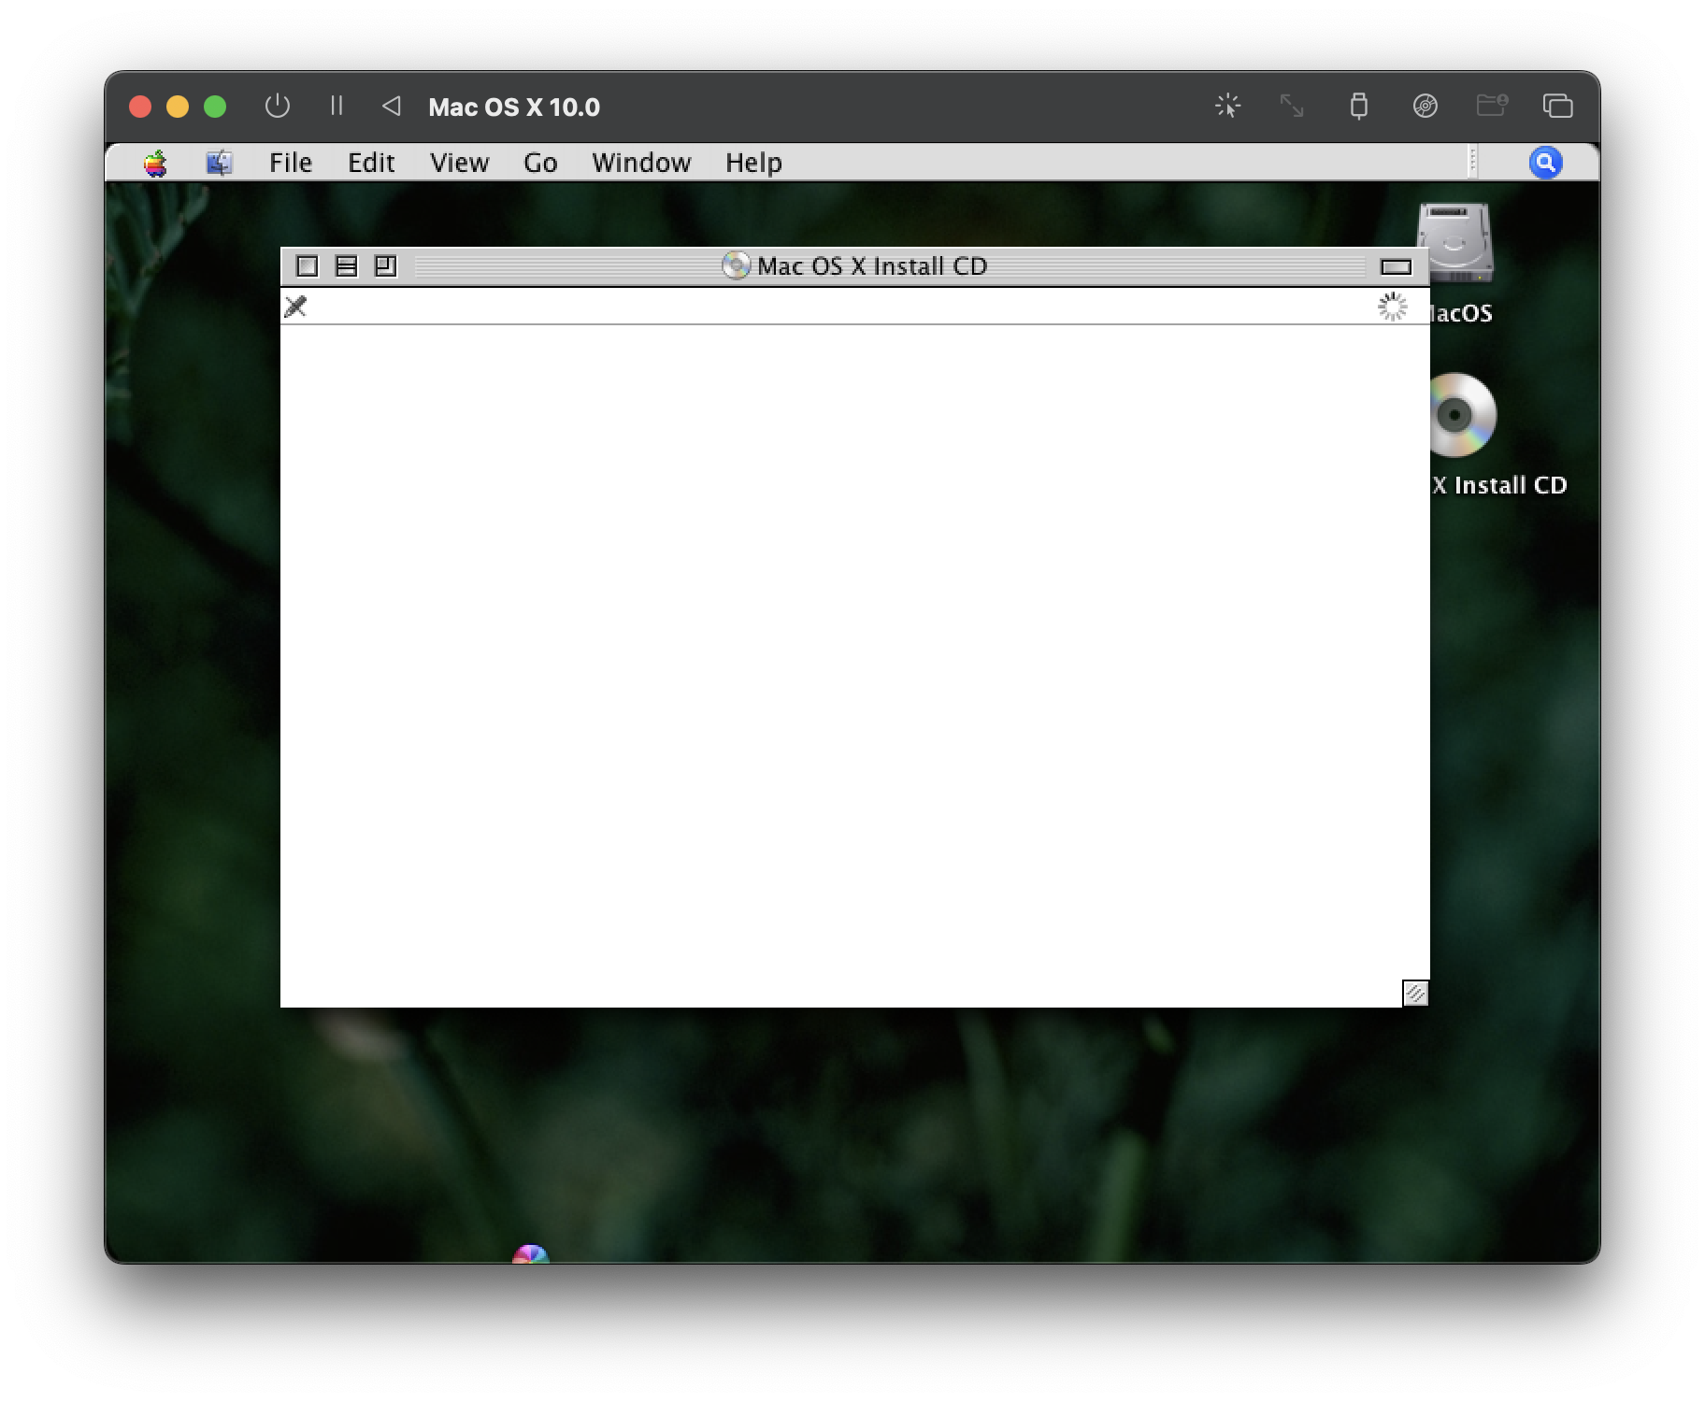Screen dimensions: 1705x1402
Task: Click the resize grip of the Finder window
Action: [1415, 993]
